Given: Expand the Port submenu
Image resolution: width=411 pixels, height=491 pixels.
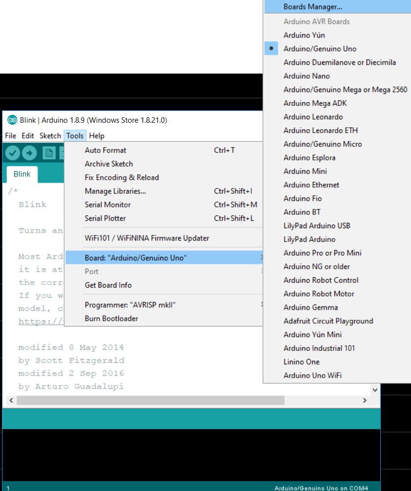Looking at the screenshot, I should pos(164,272).
